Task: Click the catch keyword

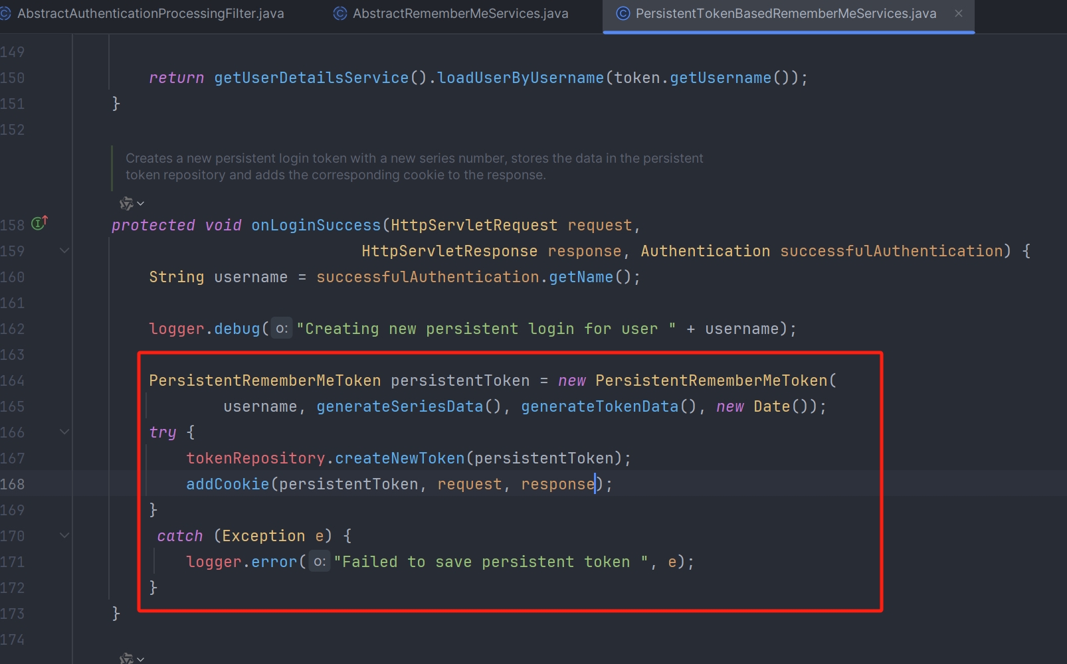Action: pyautogui.click(x=180, y=536)
